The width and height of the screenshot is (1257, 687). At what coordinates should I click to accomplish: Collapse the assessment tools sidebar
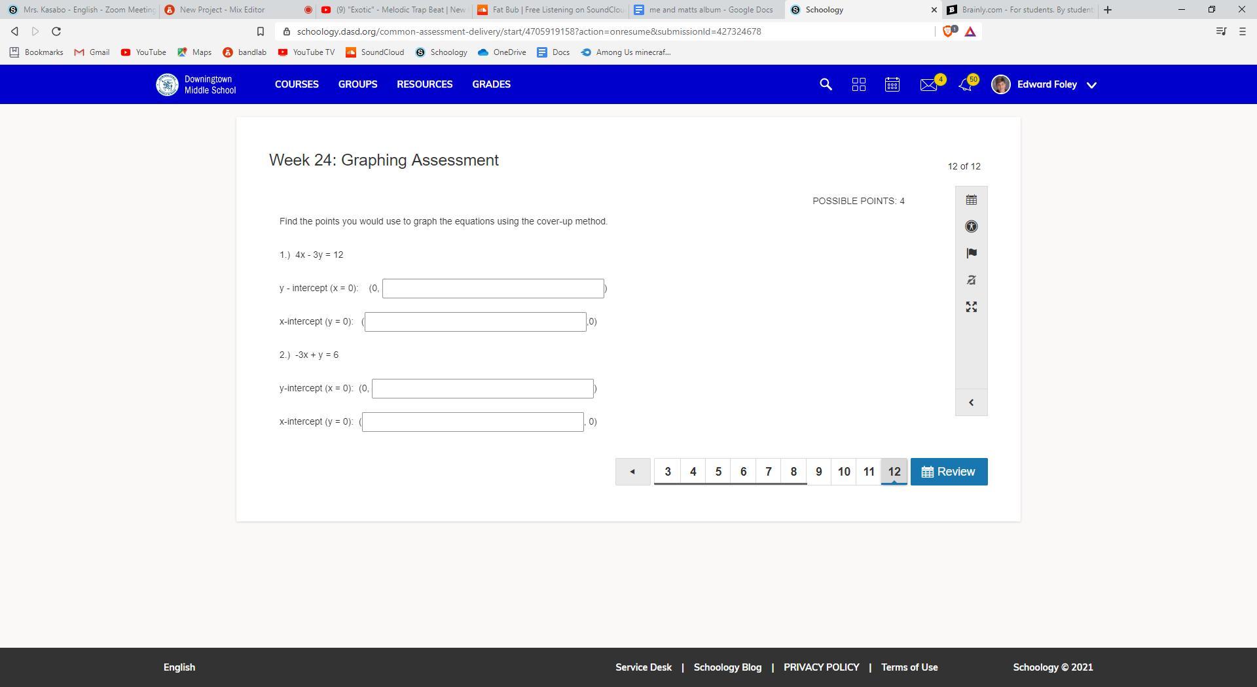click(x=971, y=402)
